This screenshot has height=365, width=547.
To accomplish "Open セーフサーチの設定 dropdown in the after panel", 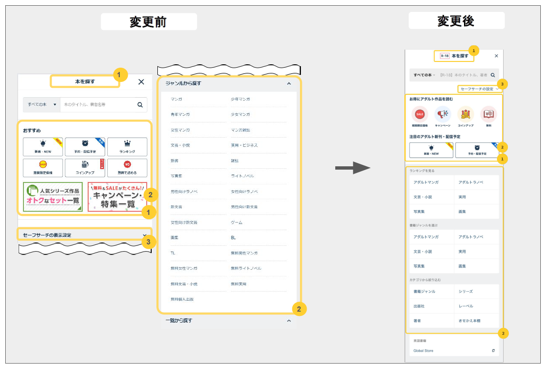I will point(479,89).
